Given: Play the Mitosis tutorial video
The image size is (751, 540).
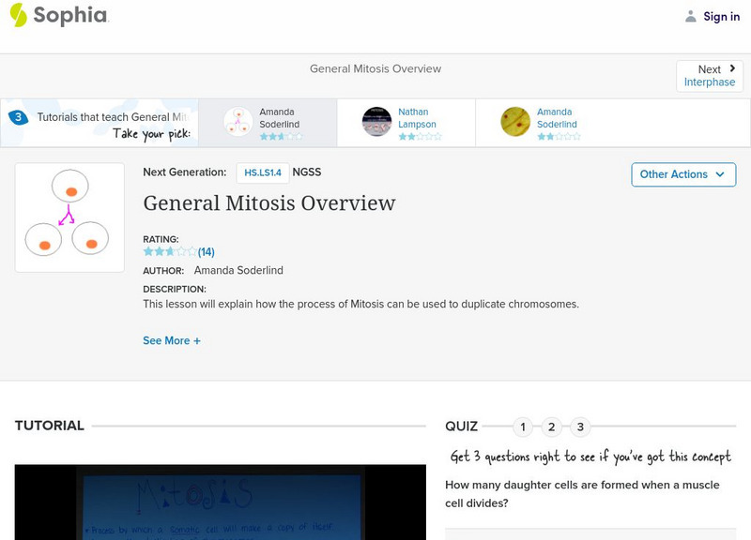Looking at the screenshot, I should click(221, 502).
